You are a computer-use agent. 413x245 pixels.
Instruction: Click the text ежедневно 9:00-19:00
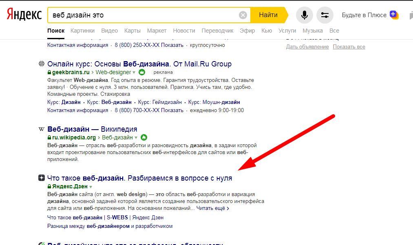point(217,110)
